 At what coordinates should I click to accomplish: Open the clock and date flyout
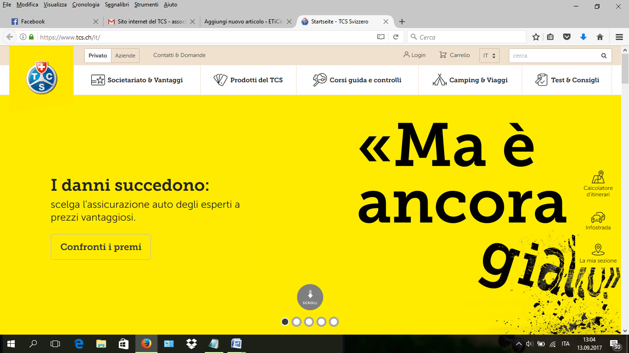pos(589,344)
